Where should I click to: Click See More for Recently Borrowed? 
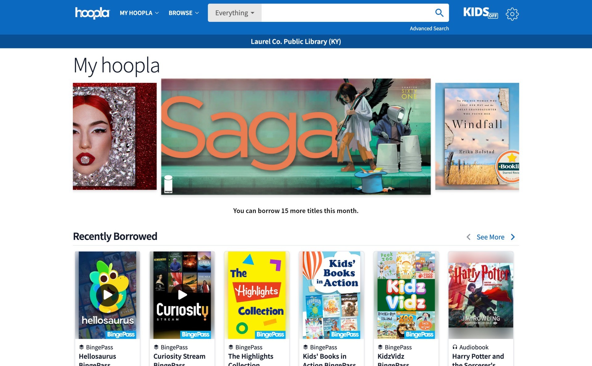point(490,237)
